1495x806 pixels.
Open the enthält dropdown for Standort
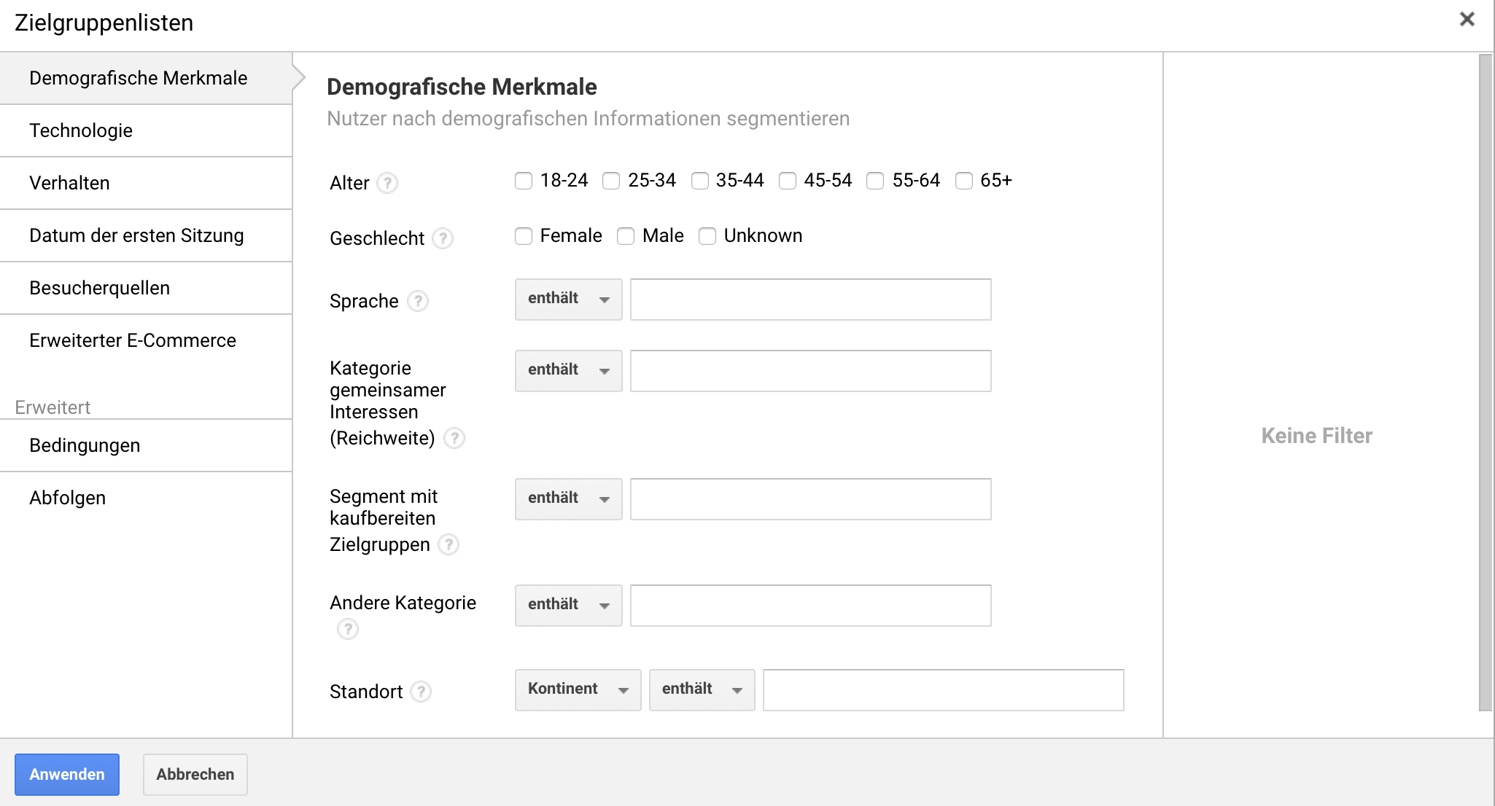(x=702, y=690)
